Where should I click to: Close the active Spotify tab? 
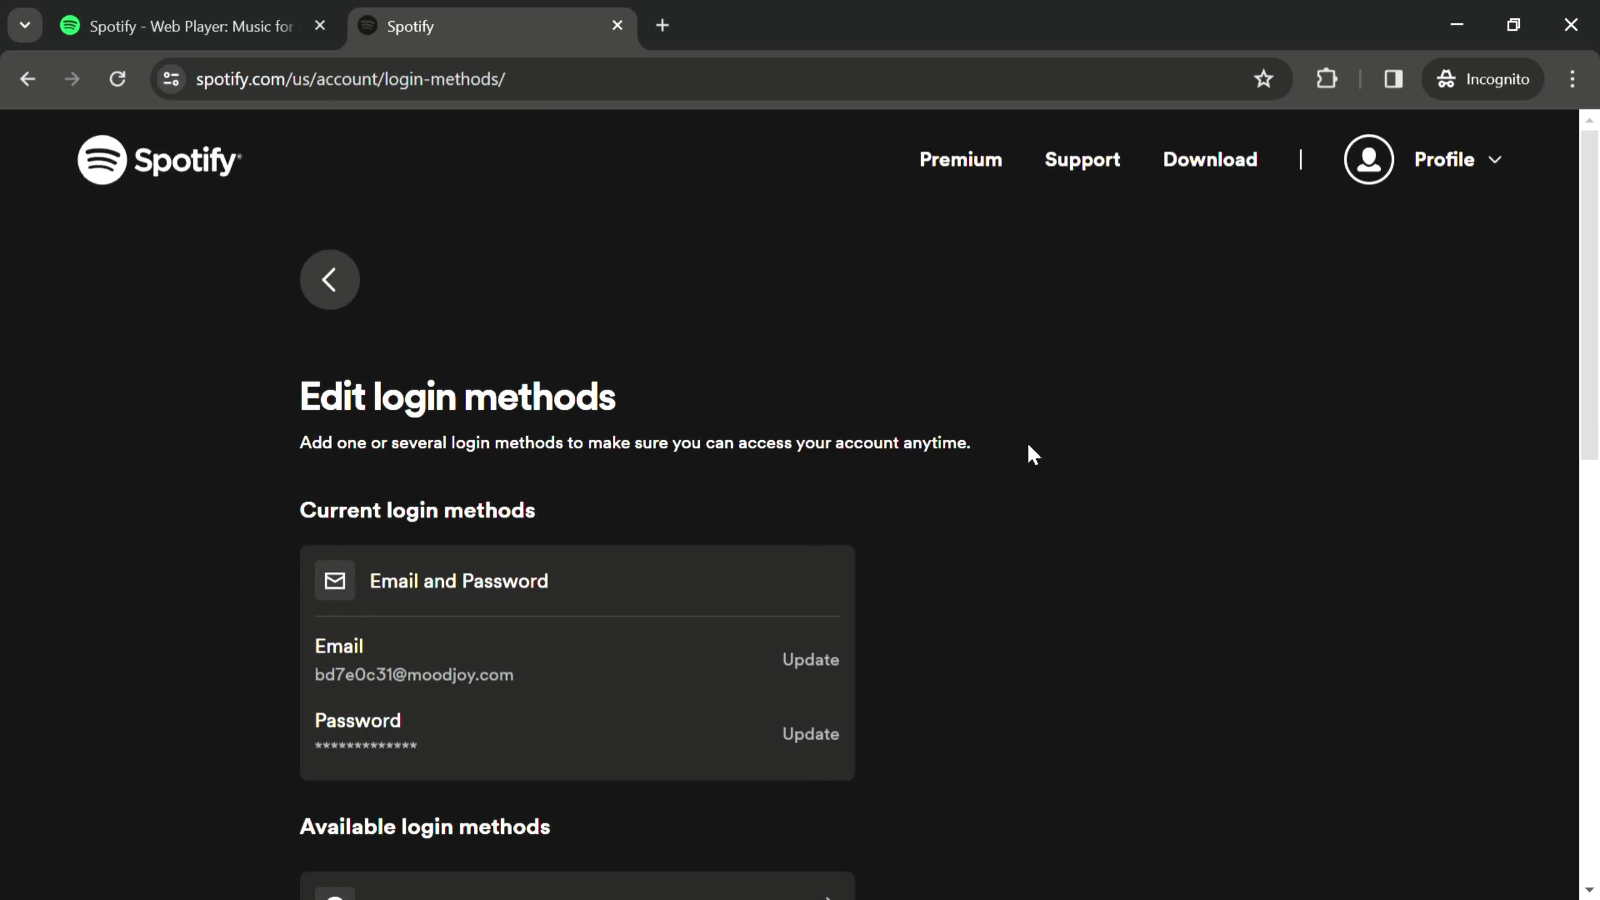[617, 25]
